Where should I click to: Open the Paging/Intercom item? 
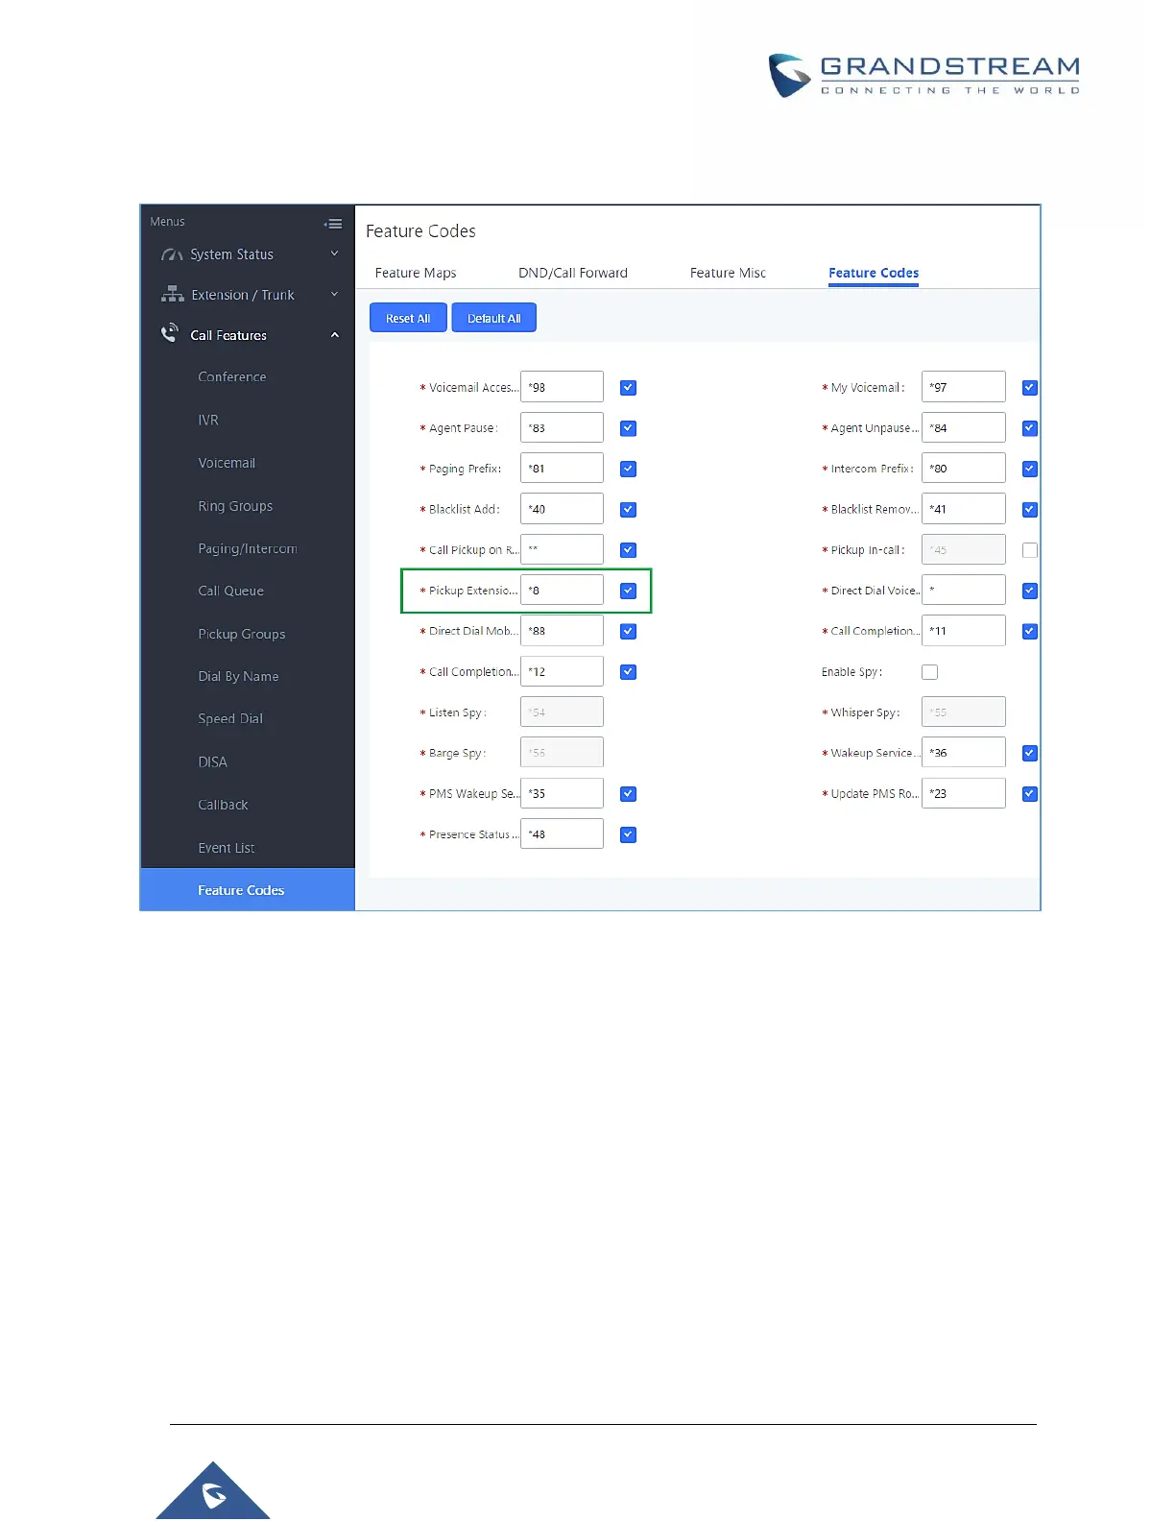coord(248,548)
